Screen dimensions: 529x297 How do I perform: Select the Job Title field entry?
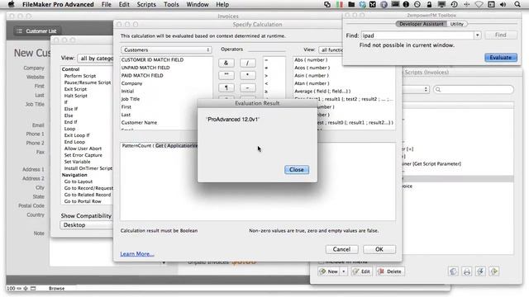(x=131, y=99)
